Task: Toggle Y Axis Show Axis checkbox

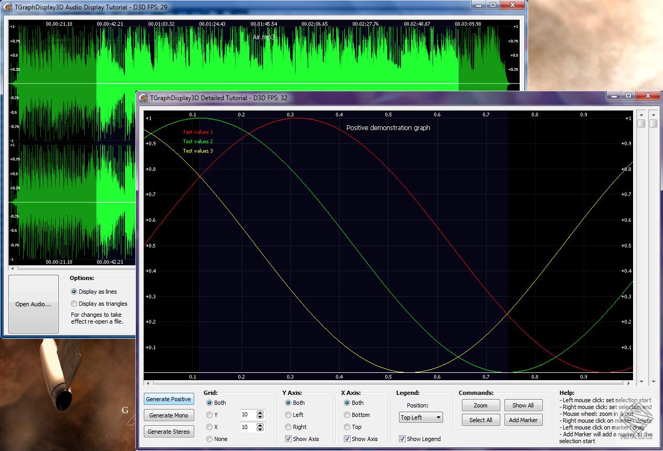Action: [x=288, y=439]
